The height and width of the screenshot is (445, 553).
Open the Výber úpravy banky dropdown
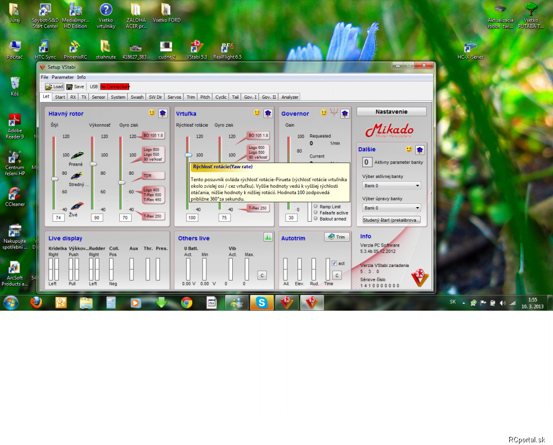[392, 208]
